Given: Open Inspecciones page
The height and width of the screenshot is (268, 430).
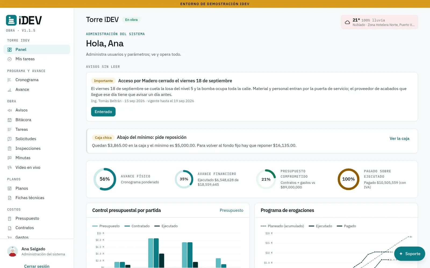Looking at the screenshot, I should [37, 148].
